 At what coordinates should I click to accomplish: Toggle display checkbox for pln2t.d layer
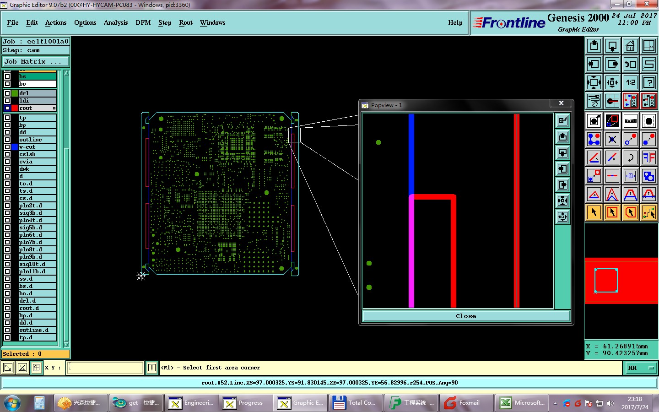(x=7, y=206)
